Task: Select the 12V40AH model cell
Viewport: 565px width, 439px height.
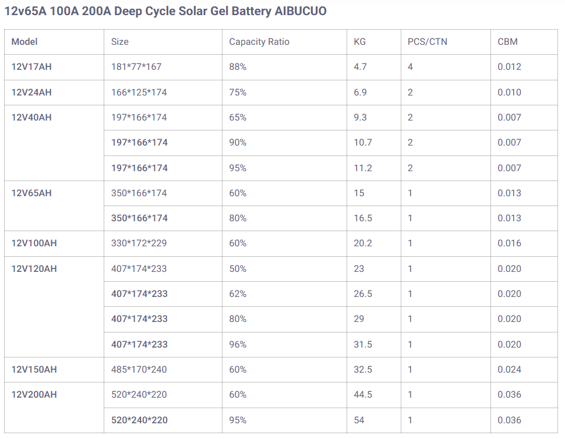Action: coord(31,118)
